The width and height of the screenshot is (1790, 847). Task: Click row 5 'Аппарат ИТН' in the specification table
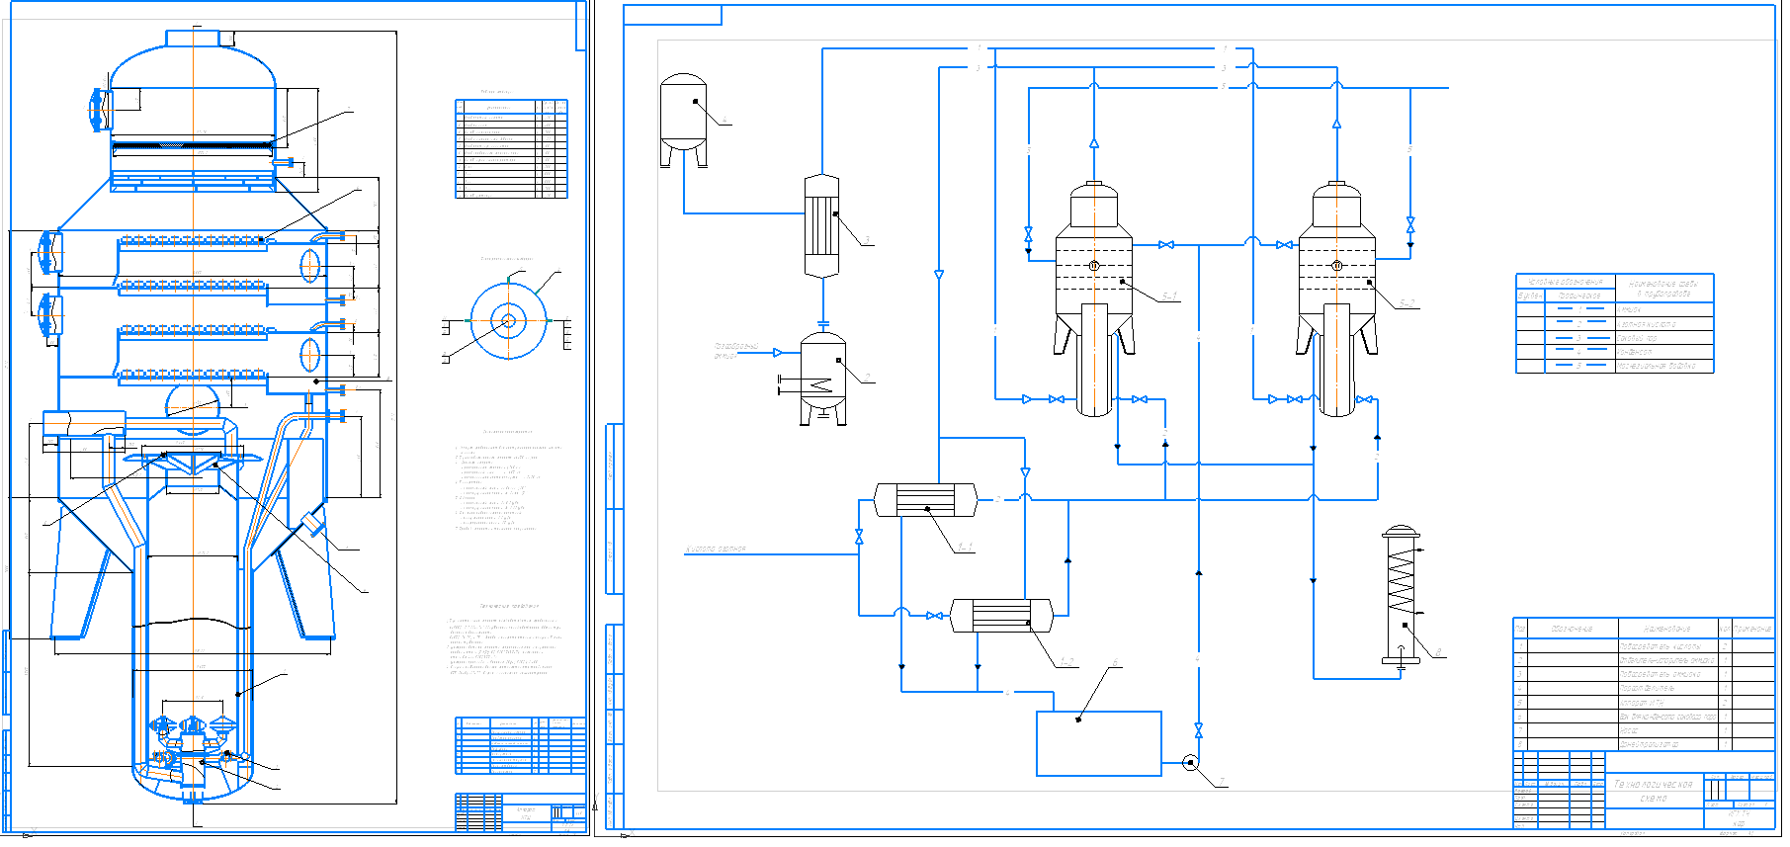click(x=1644, y=702)
